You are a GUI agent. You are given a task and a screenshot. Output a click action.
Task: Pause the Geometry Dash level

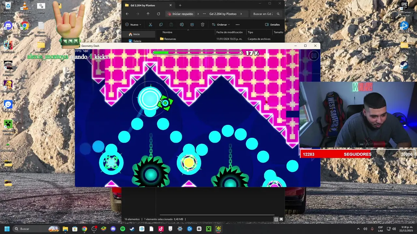[x=314, y=56]
